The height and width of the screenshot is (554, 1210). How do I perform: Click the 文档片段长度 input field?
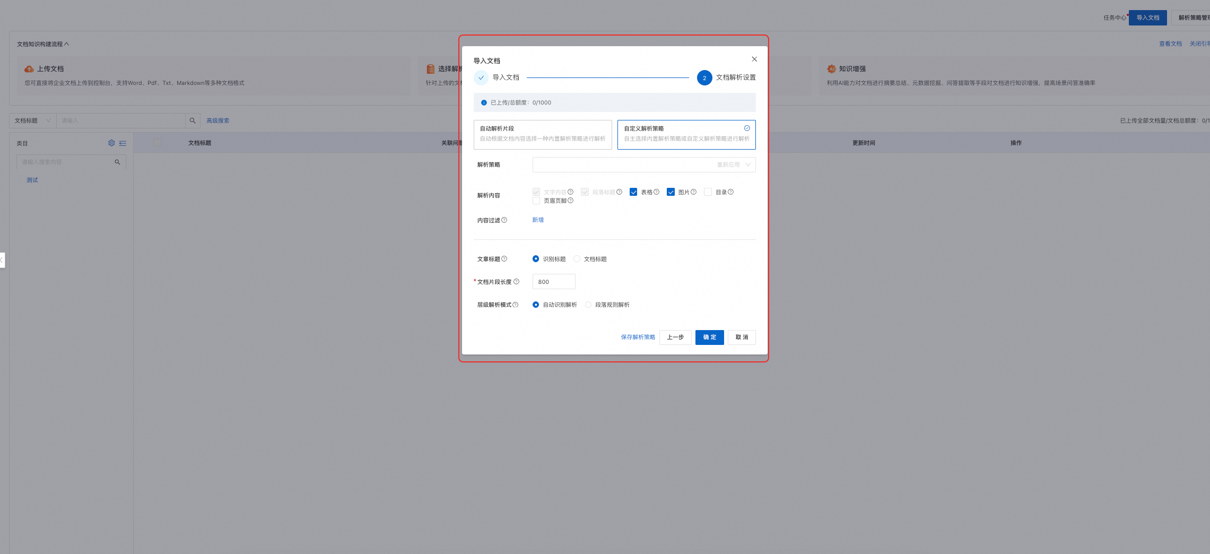[554, 282]
